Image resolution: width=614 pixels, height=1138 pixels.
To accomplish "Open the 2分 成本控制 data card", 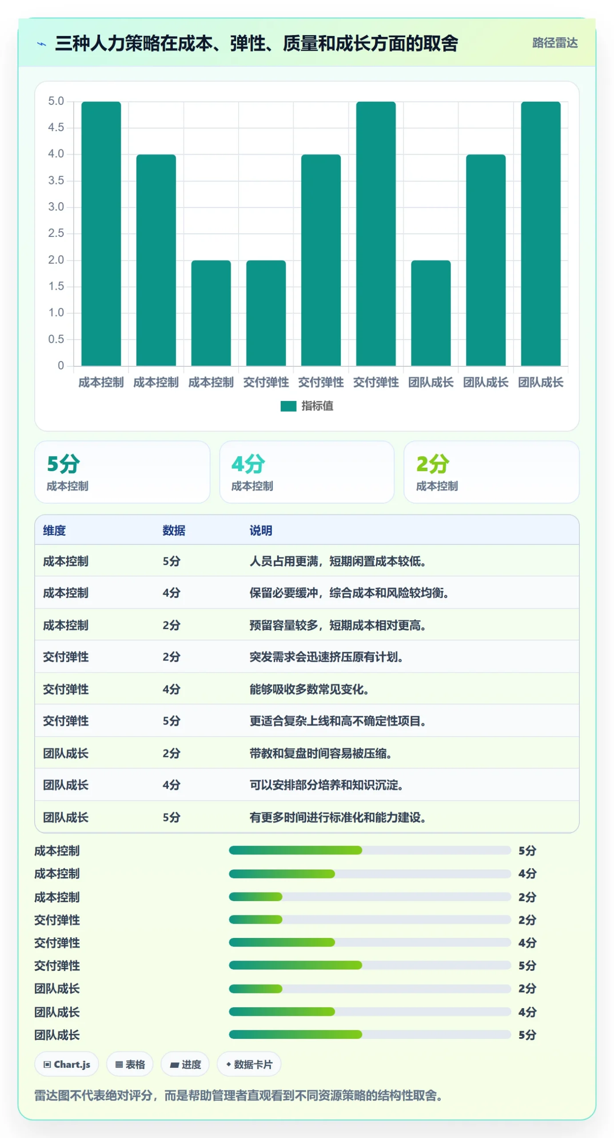I will tap(491, 472).
